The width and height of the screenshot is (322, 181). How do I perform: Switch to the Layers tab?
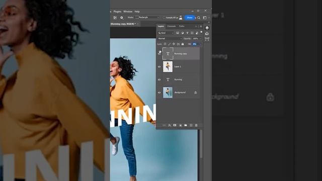tap(161, 26)
